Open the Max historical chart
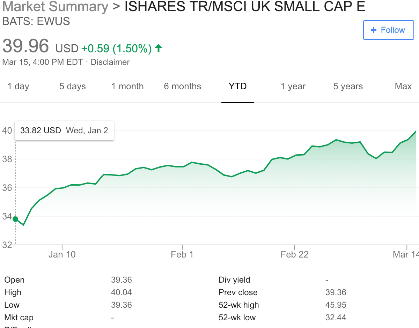The width and height of the screenshot is (419, 328). pyautogui.click(x=403, y=87)
